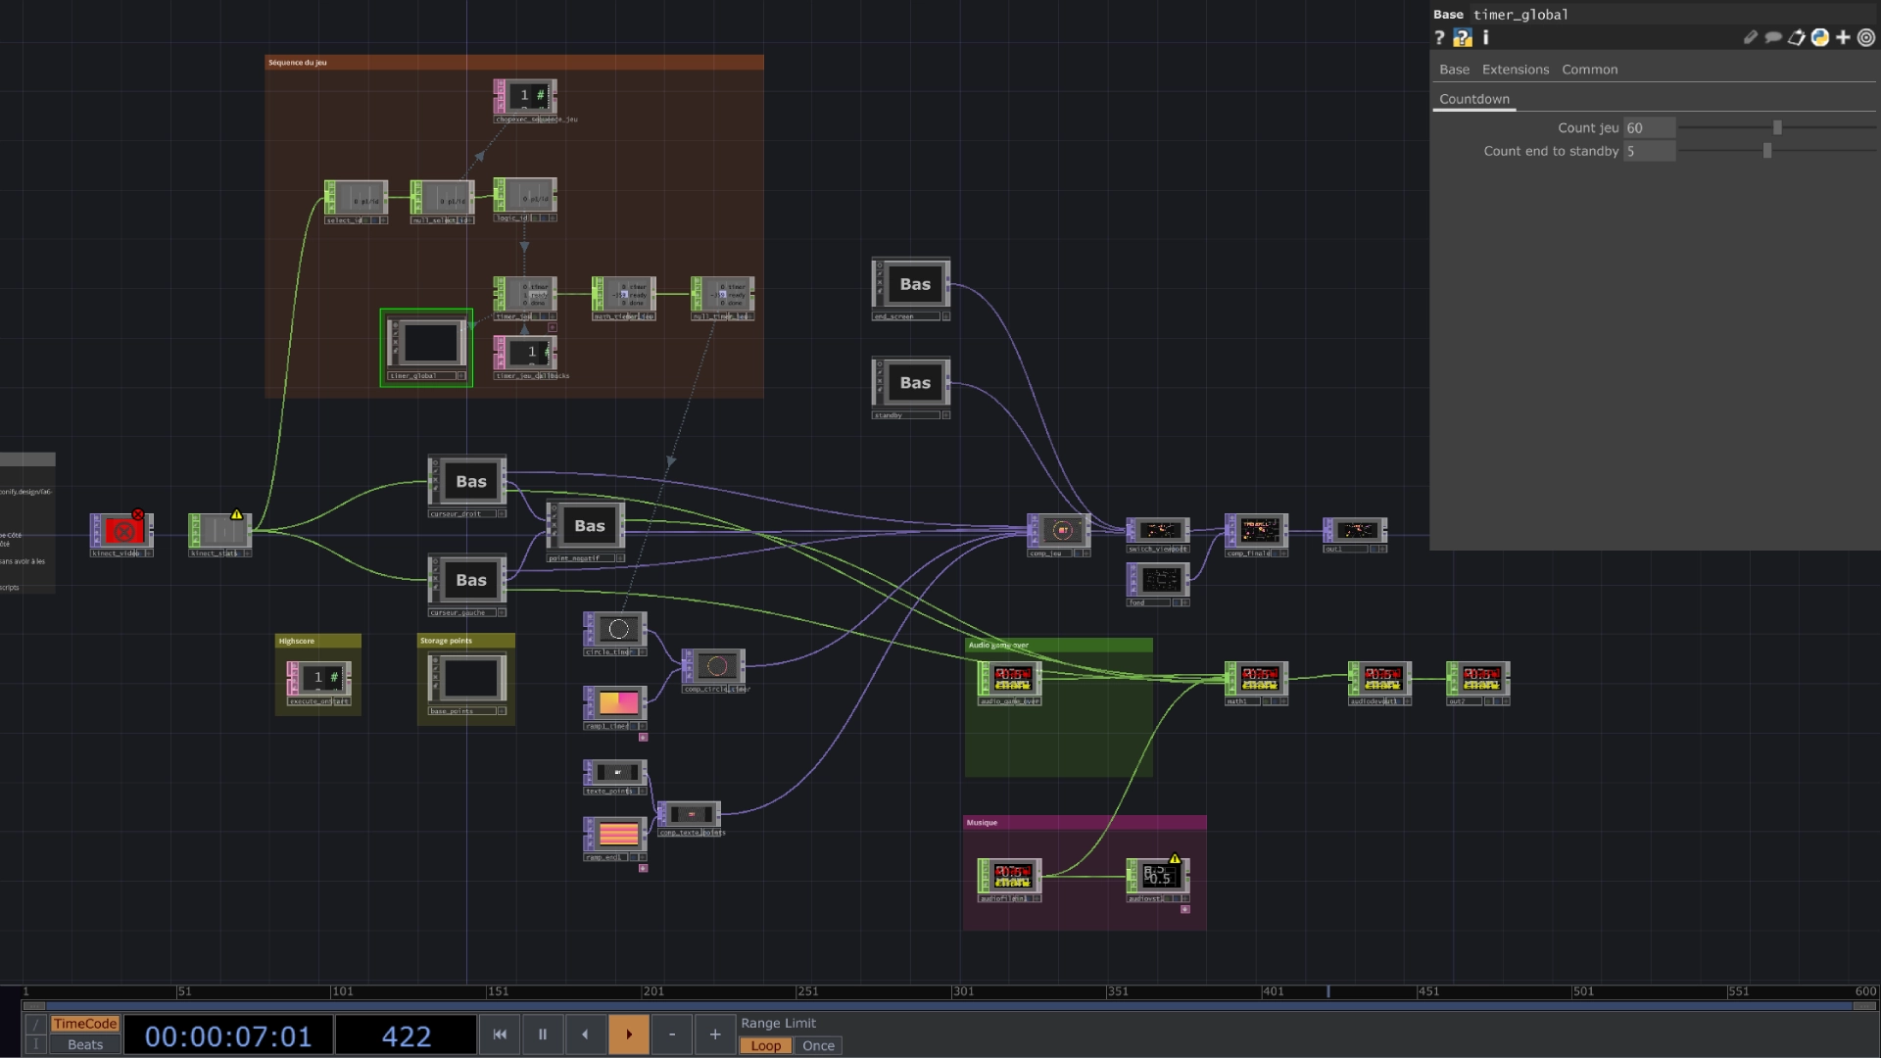1881x1058 pixels.
Task: Click the copy parameters clipboard icon
Action: (1797, 37)
